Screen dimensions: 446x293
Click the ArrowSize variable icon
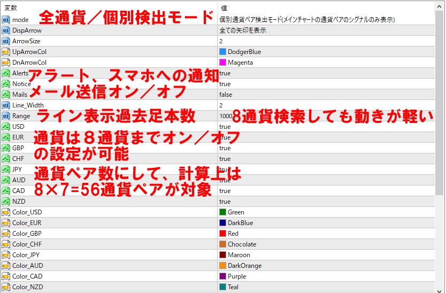pos(6,41)
